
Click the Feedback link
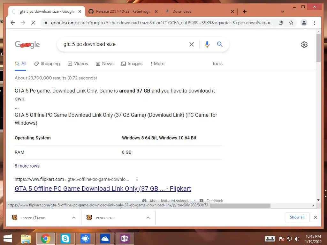click(215, 201)
